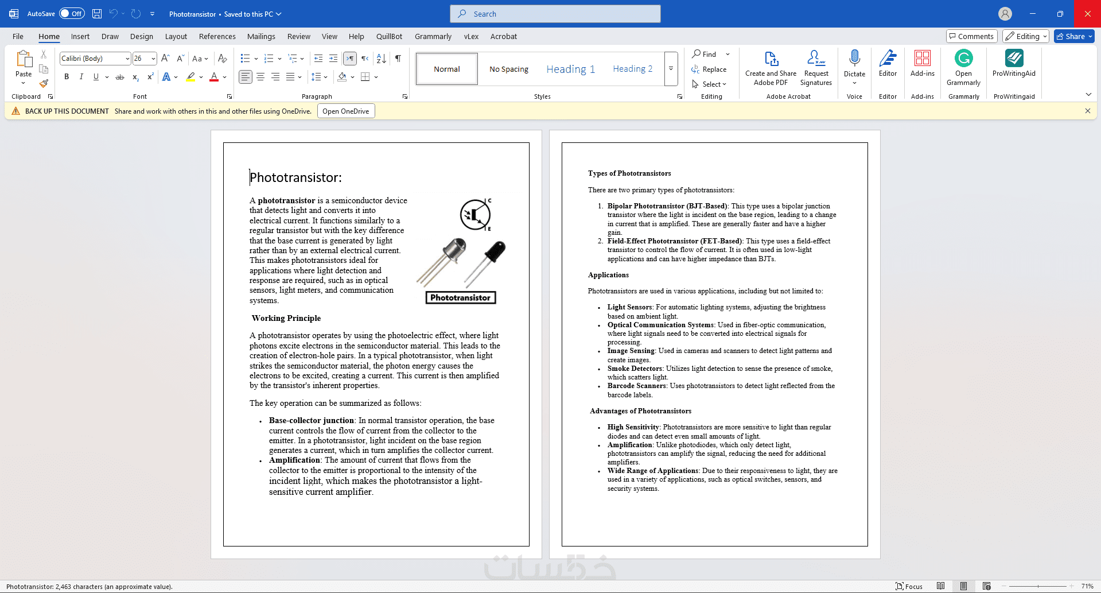
Task: Decrease paragraph indent
Action: tap(318, 58)
